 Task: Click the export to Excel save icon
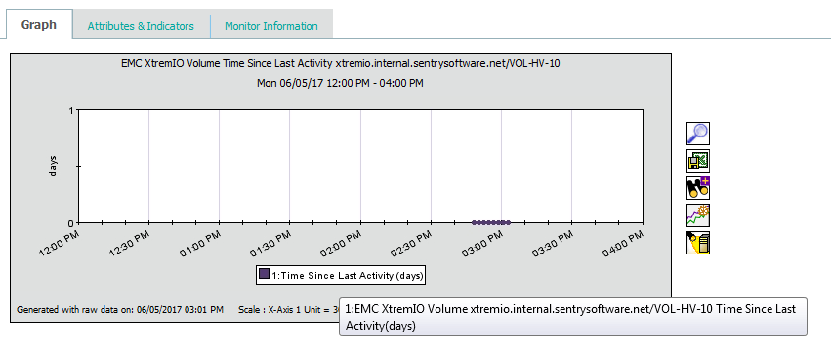698,160
